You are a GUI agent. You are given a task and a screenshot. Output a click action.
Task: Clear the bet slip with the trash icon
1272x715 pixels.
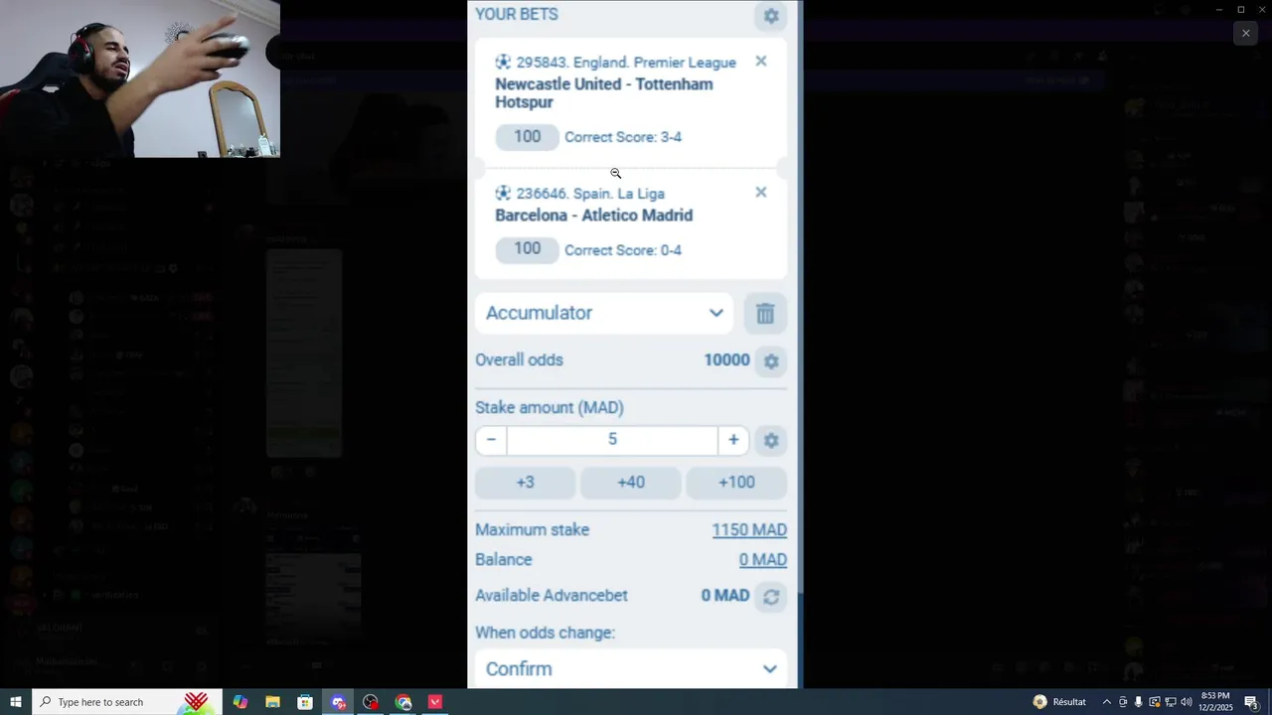(765, 314)
